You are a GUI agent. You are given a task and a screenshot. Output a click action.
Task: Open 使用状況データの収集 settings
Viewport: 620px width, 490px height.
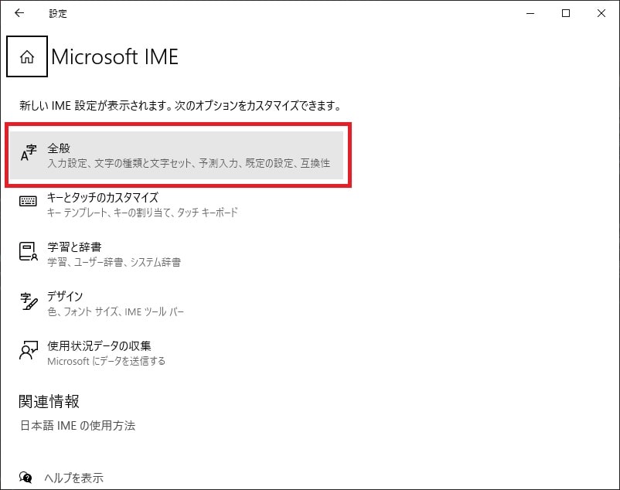[176, 353]
